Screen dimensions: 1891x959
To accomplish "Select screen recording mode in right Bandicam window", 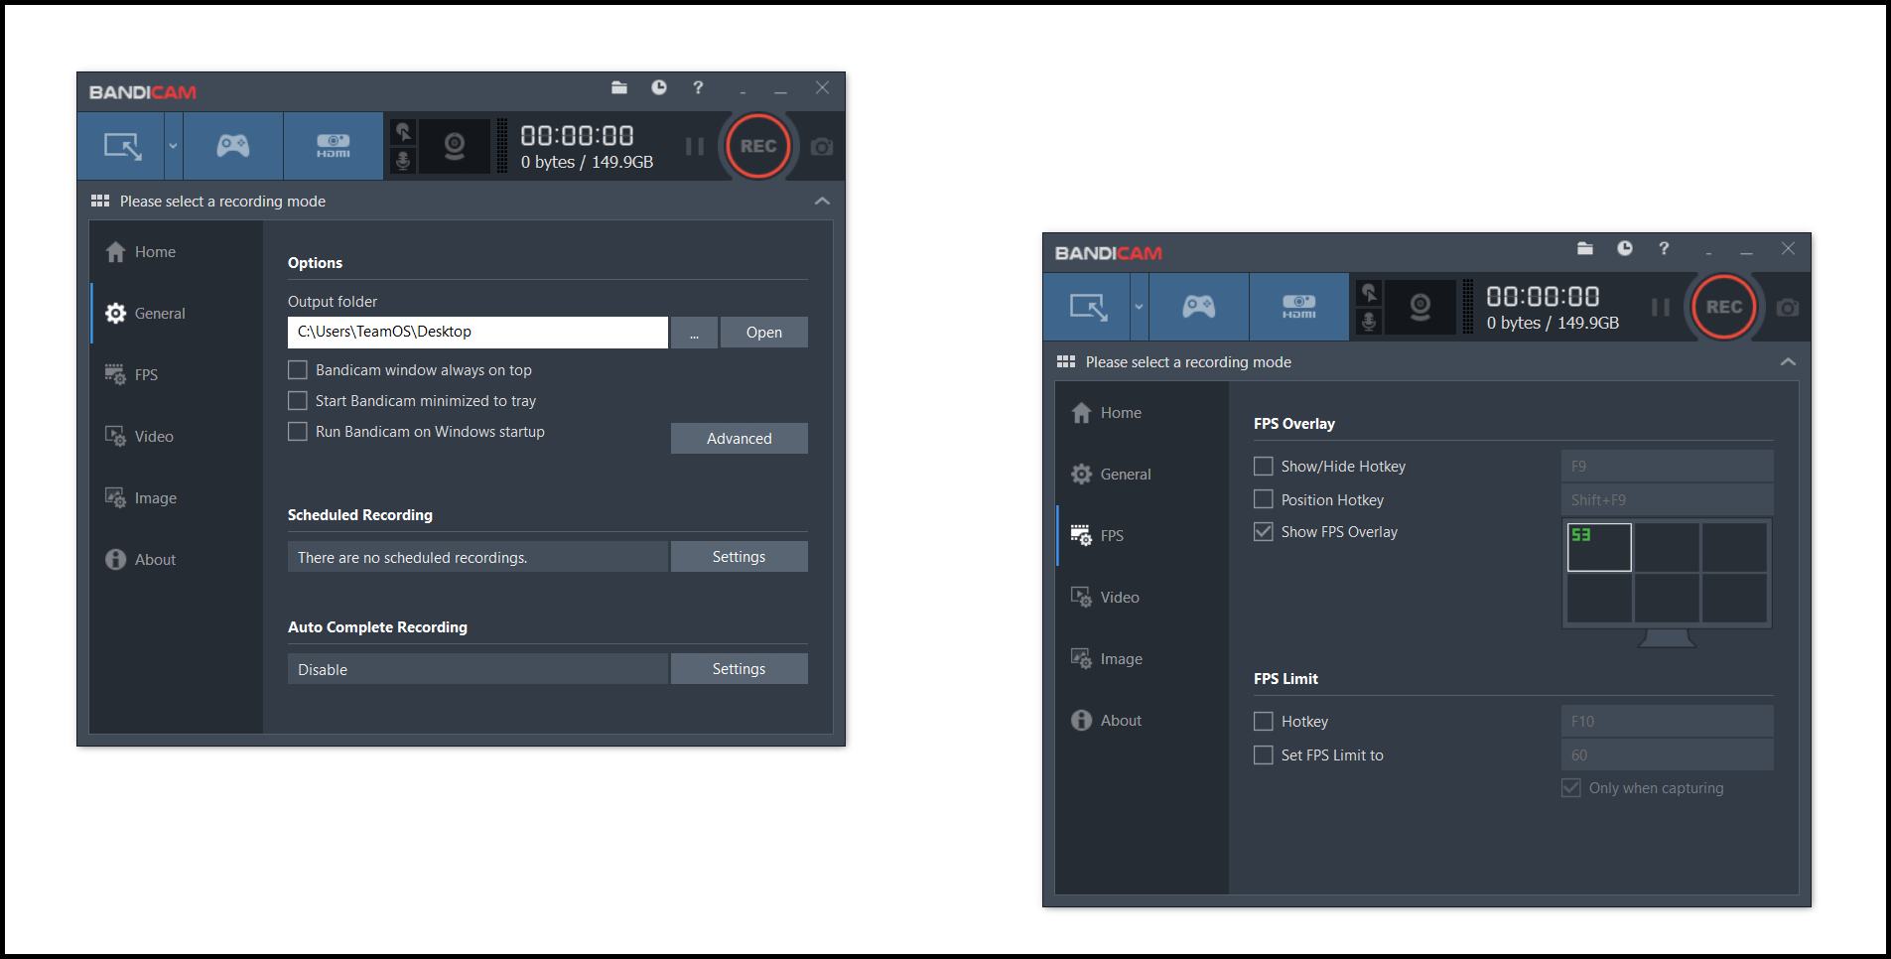I will coord(1087,307).
